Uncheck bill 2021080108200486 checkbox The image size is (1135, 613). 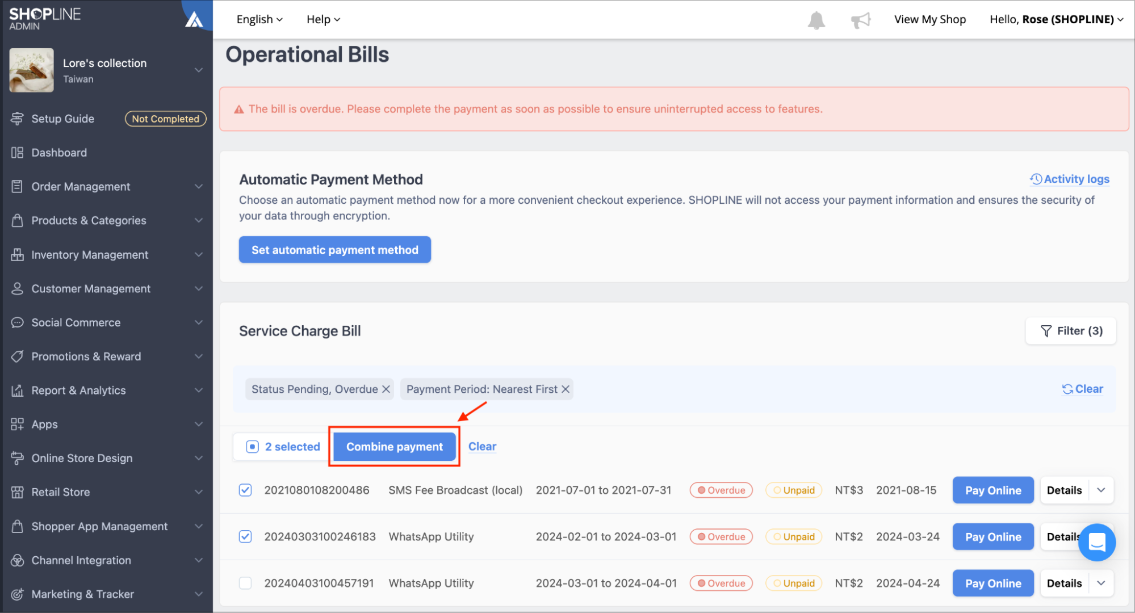tap(245, 490)
